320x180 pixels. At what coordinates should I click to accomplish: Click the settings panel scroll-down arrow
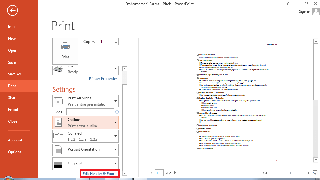click(x=125, y=173)
